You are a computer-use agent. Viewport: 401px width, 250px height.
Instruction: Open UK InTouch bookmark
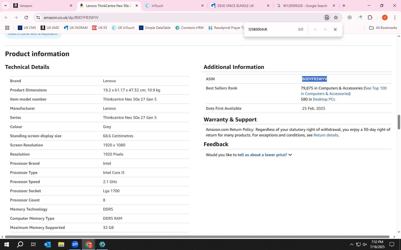[x=123, y=28]
